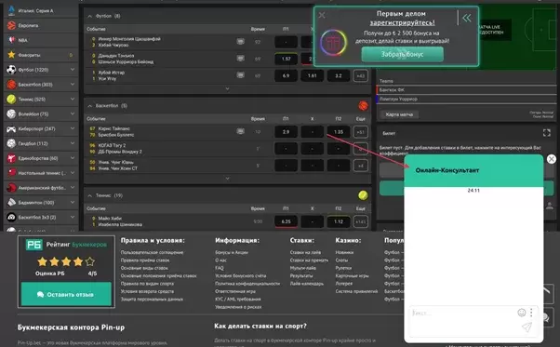Open +51 more markets for Кэрнс Тайпанс match
Image resolution: width=560 pixels, height=347 pixels.
coord(360,132)
